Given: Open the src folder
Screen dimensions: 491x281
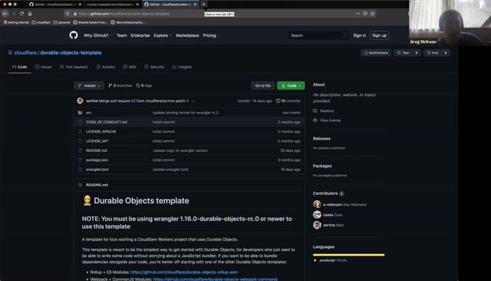Looking at the screenshot, I should [x=89, y=113].
